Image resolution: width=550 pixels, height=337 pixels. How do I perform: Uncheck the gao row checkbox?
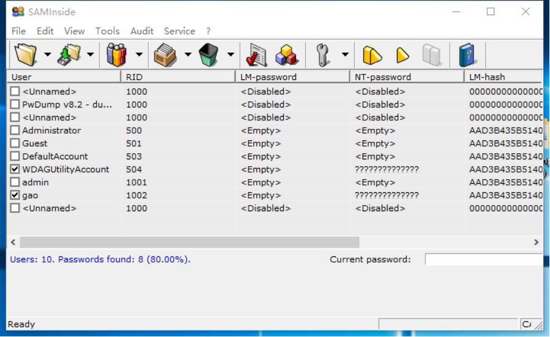tap(15, 195)
